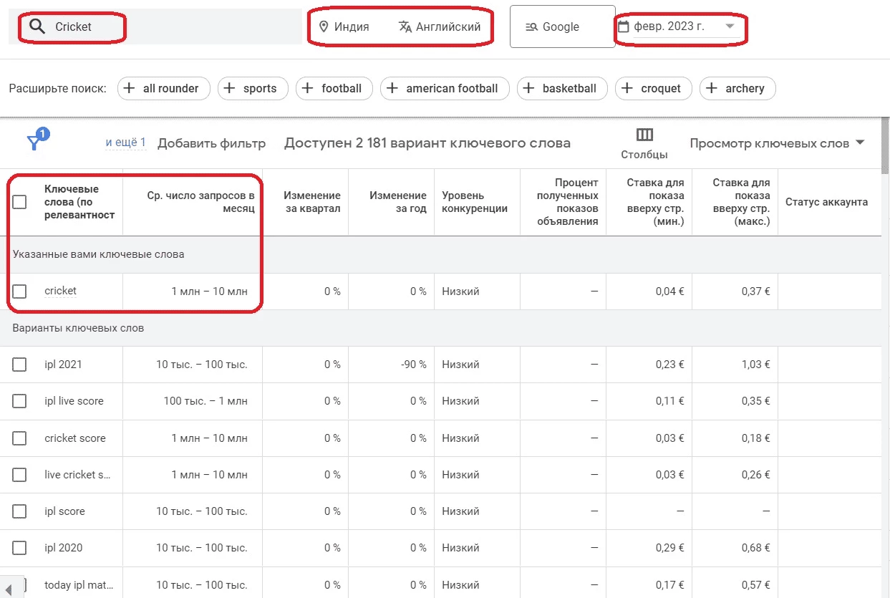Click the location pin icon next to Индия

click(324, 26)
